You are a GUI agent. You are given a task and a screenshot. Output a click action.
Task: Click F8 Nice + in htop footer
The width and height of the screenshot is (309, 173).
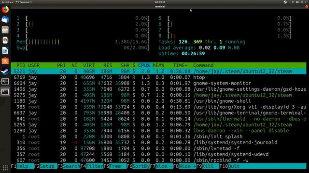(x=185, y=166)
